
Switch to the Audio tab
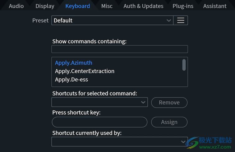pyautogui.click(x=16, y=6)
